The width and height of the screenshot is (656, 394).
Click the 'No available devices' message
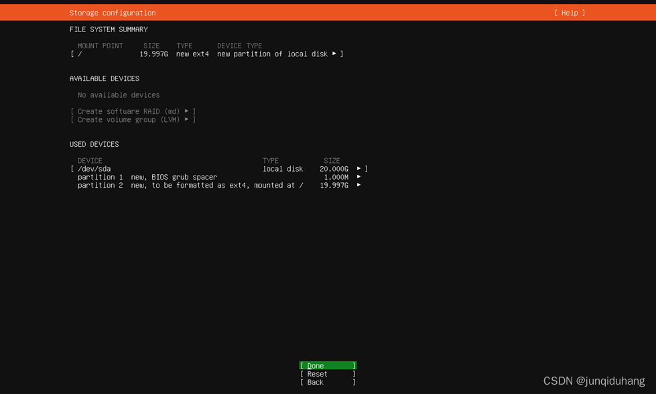[119, 95]
